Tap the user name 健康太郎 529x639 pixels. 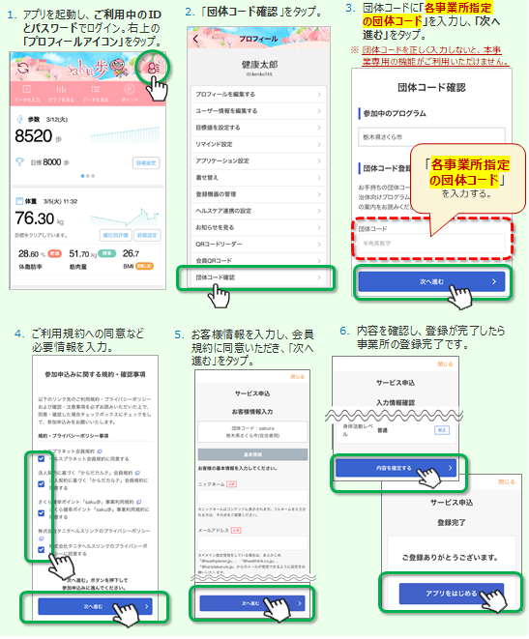(x=259, y=65)
